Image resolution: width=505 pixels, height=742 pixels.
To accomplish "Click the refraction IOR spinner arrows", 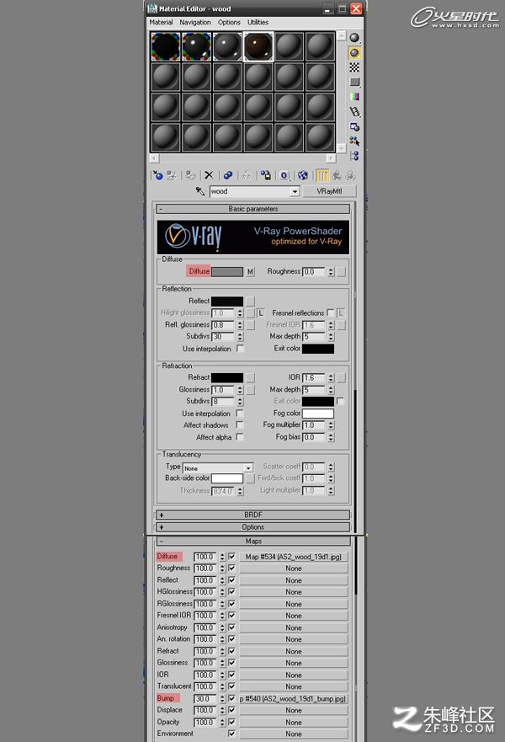I will 331,377.
